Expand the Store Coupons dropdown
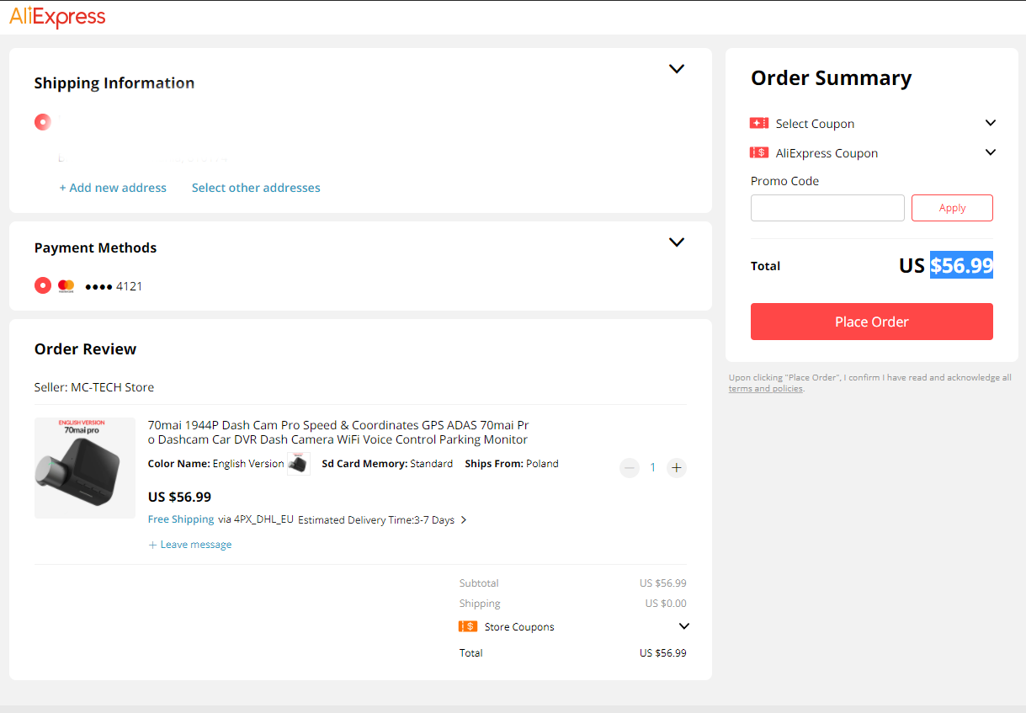 [x=684, y=626]
